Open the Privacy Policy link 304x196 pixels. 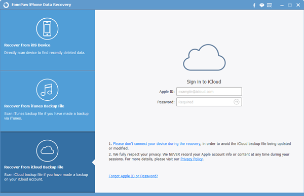tap(192, 159)
